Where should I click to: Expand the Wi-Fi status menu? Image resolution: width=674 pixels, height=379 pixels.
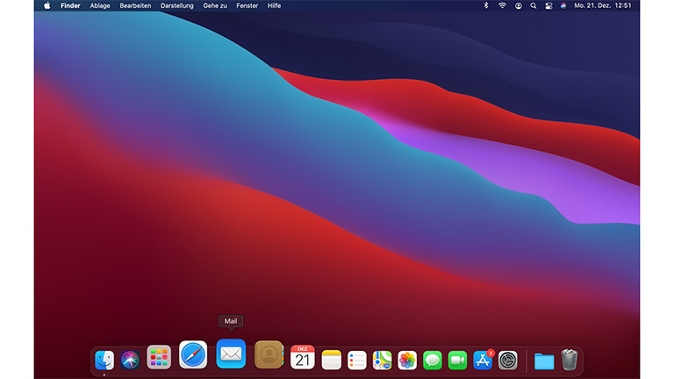(x=502, y=5)
